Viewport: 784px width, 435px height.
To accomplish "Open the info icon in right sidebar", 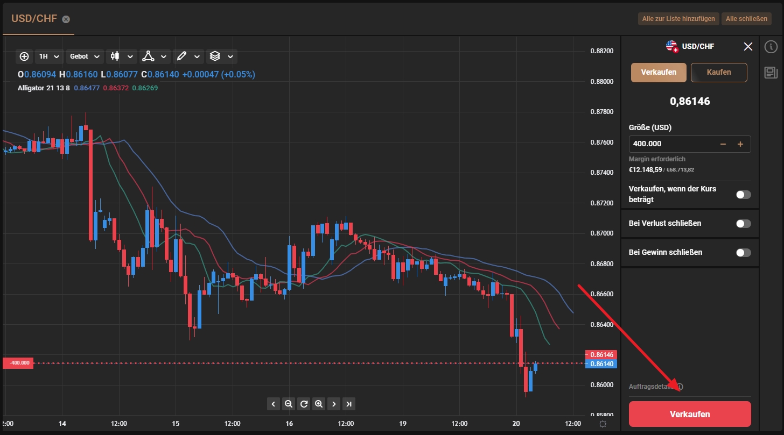I will (771, 47).
